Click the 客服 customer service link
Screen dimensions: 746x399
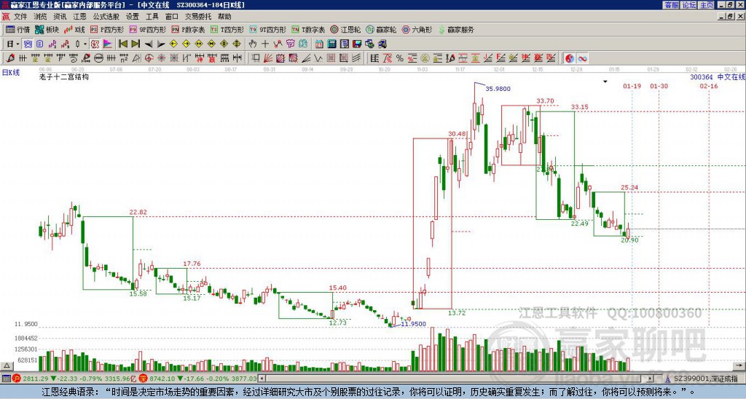click(671, 5)
